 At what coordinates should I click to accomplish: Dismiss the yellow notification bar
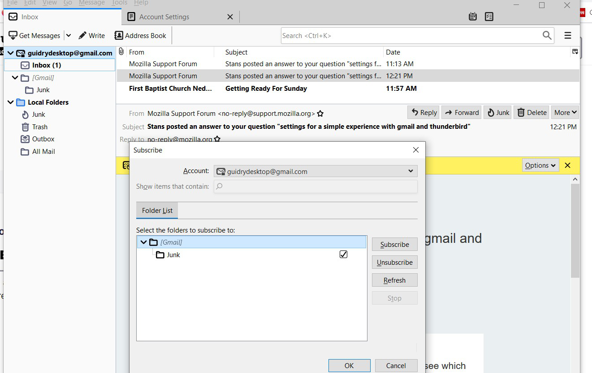pos(567,165)
